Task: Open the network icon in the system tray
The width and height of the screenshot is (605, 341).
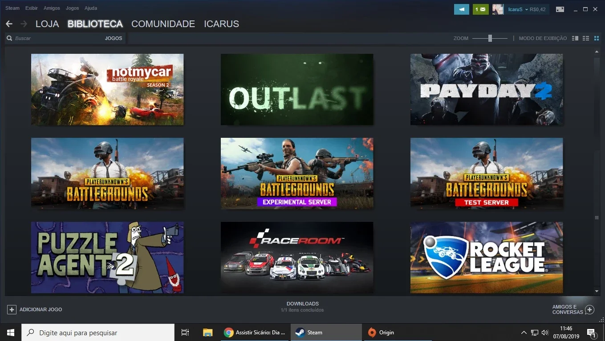Action: (535, 333)
